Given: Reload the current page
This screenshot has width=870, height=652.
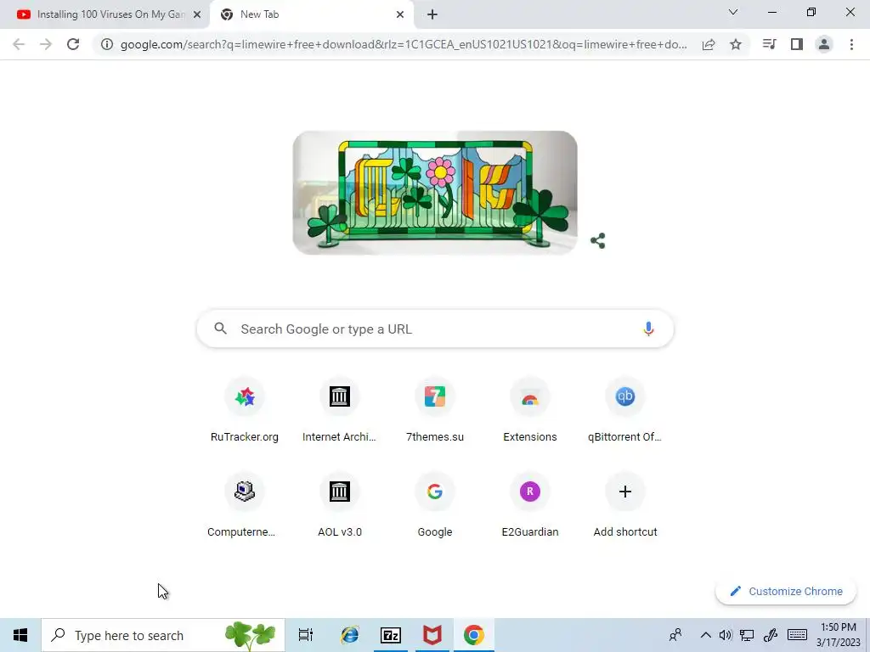Looking at the screenshot, I should pos(73,44).
